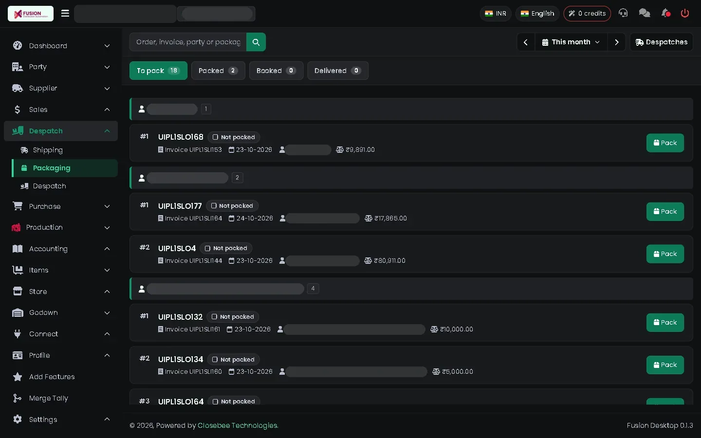The image size is (701, 438).
Task: Click the Dashboard gauge icon
Action: [x=18, y=46]
